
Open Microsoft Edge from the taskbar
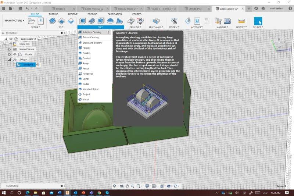point(28,193)
